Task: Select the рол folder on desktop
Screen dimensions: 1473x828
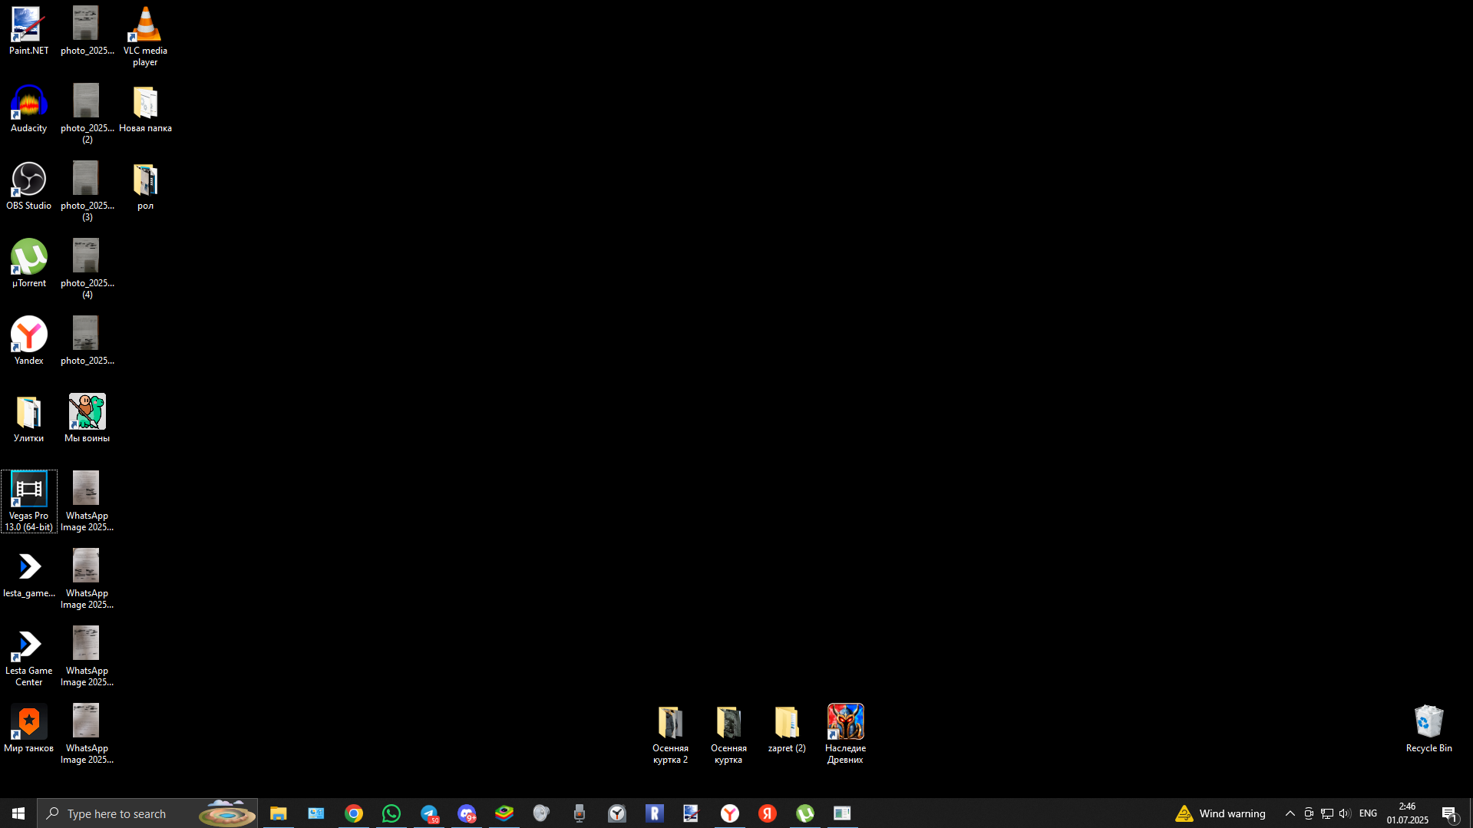Action: [145, 186]
